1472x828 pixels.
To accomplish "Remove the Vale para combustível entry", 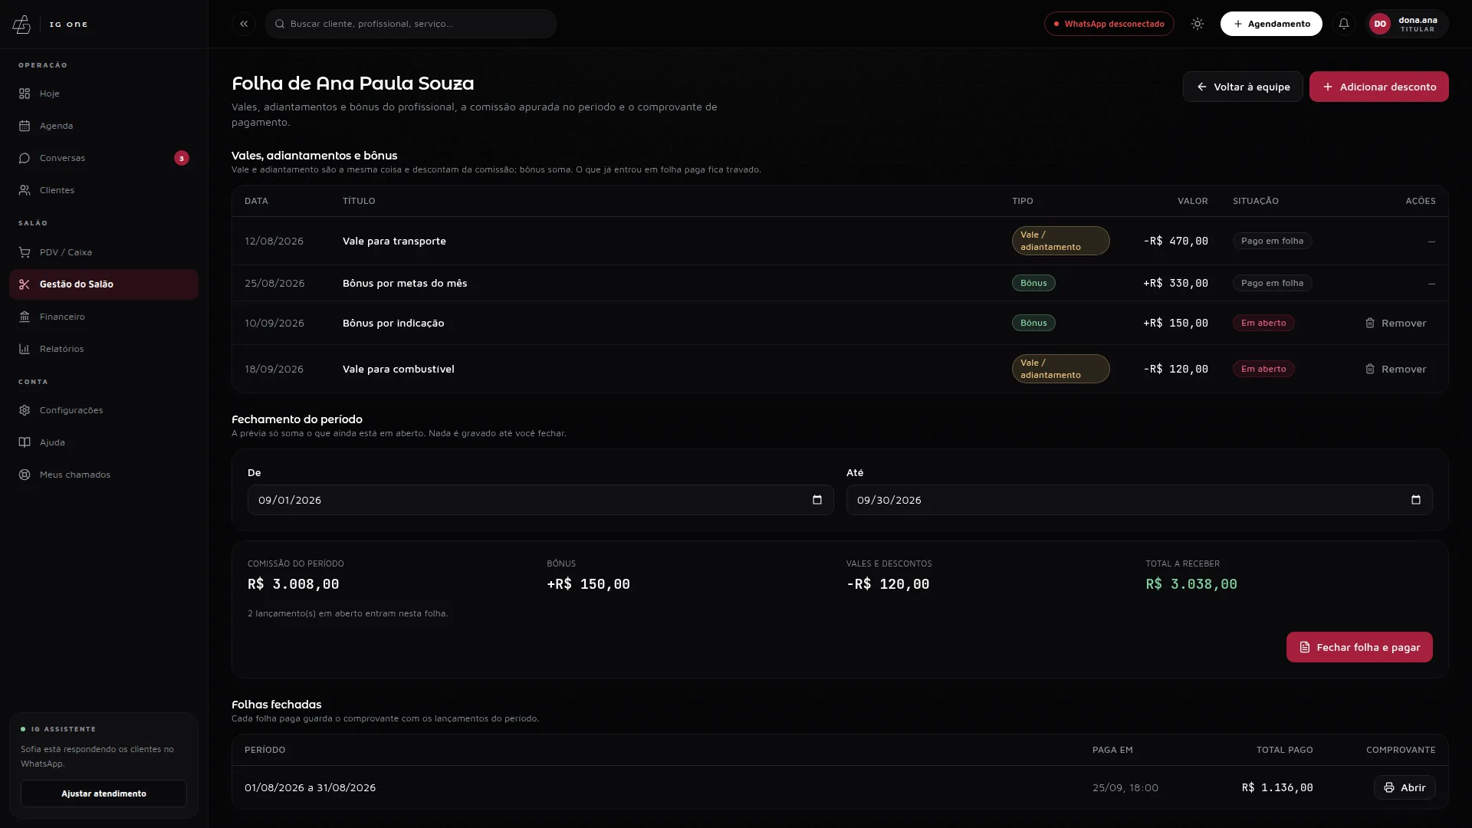I will 1395,369.
